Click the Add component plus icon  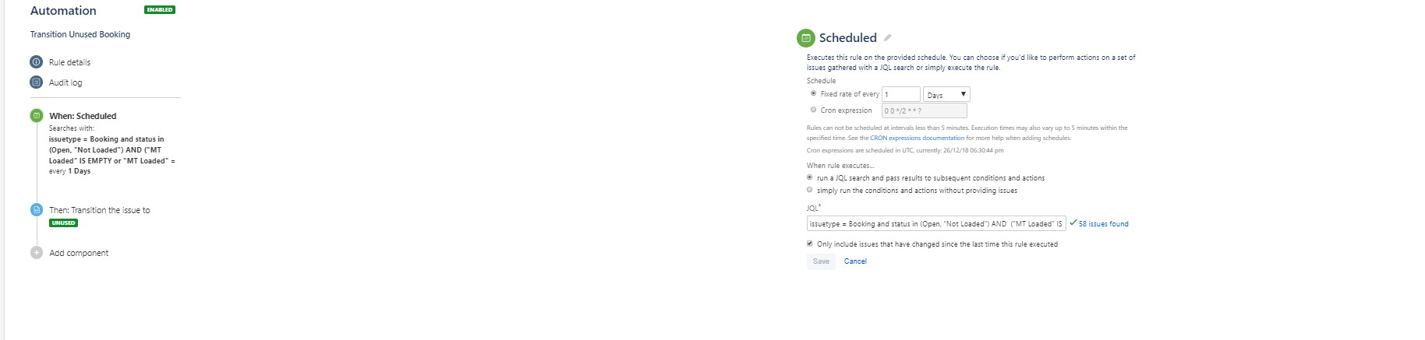[36, 253]
